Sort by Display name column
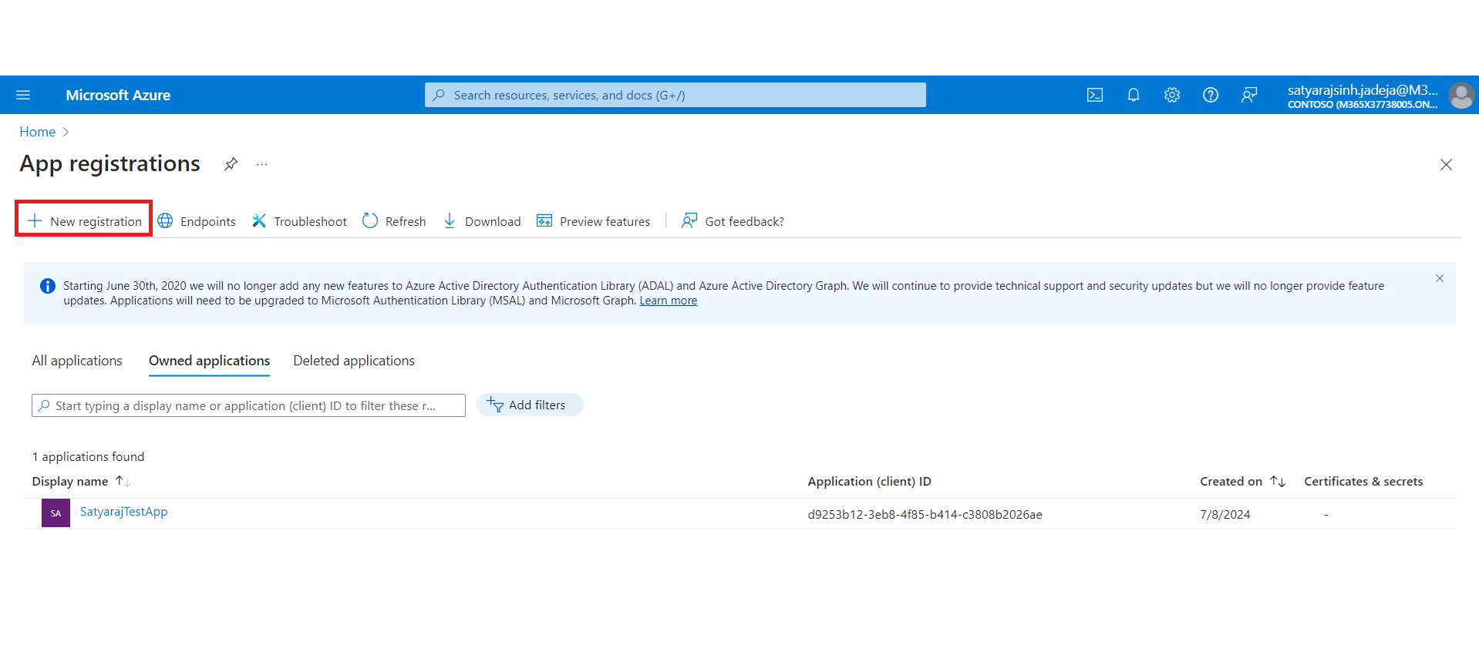Image resolution: width=1479 pixels, height=669 pixels. (81, 481)
